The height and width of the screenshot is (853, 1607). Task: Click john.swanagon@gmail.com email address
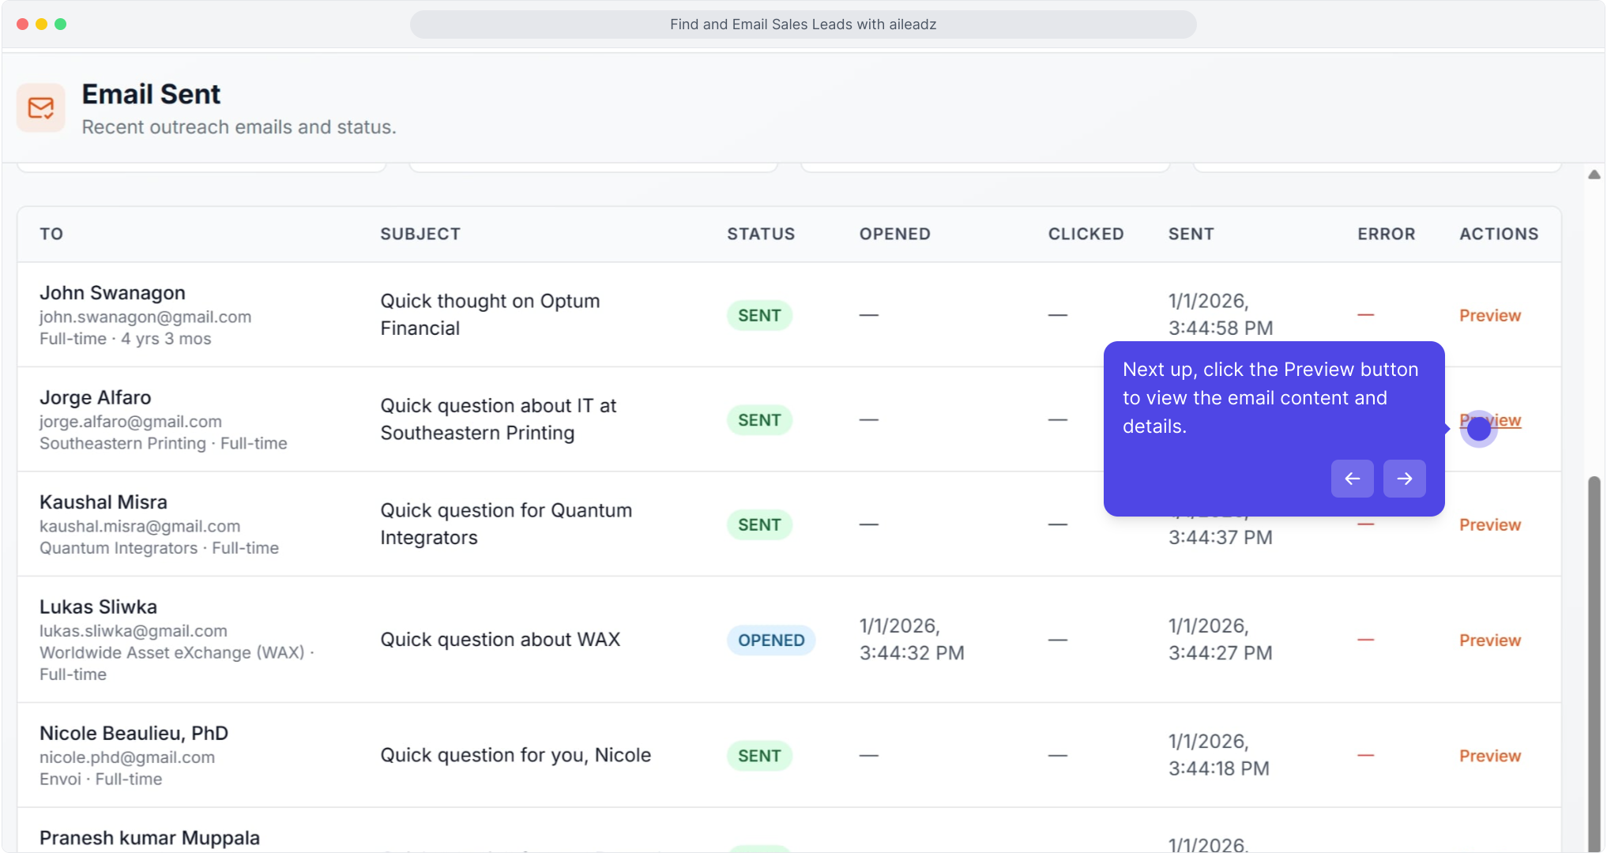pos(145,317)
